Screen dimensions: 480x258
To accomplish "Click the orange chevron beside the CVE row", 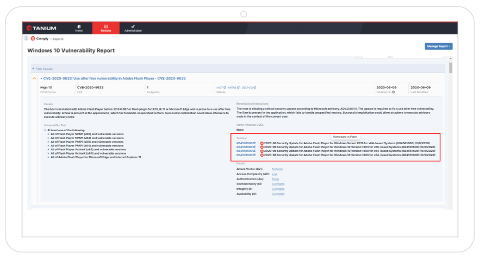I will point(34,78).
